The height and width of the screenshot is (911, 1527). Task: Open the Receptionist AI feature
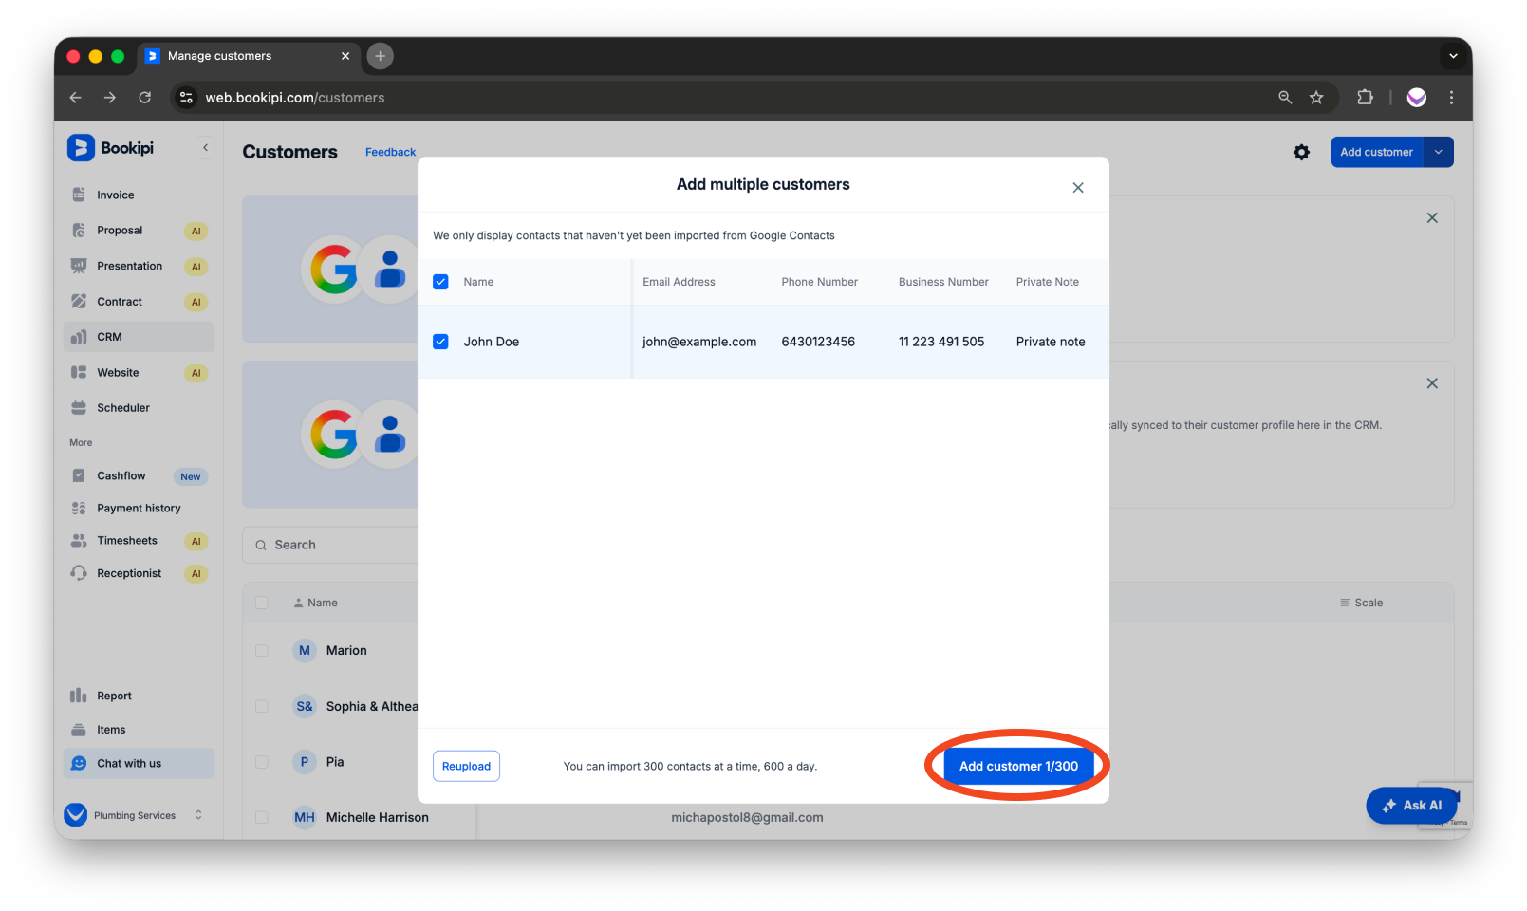129,573
